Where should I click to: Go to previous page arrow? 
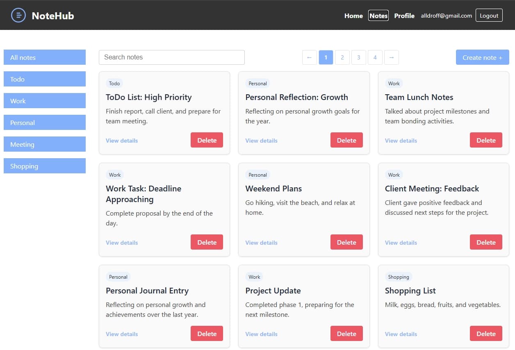click(x=310, y=57)
